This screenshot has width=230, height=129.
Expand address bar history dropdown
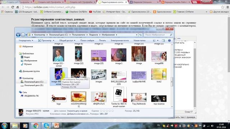pos(137,35)
